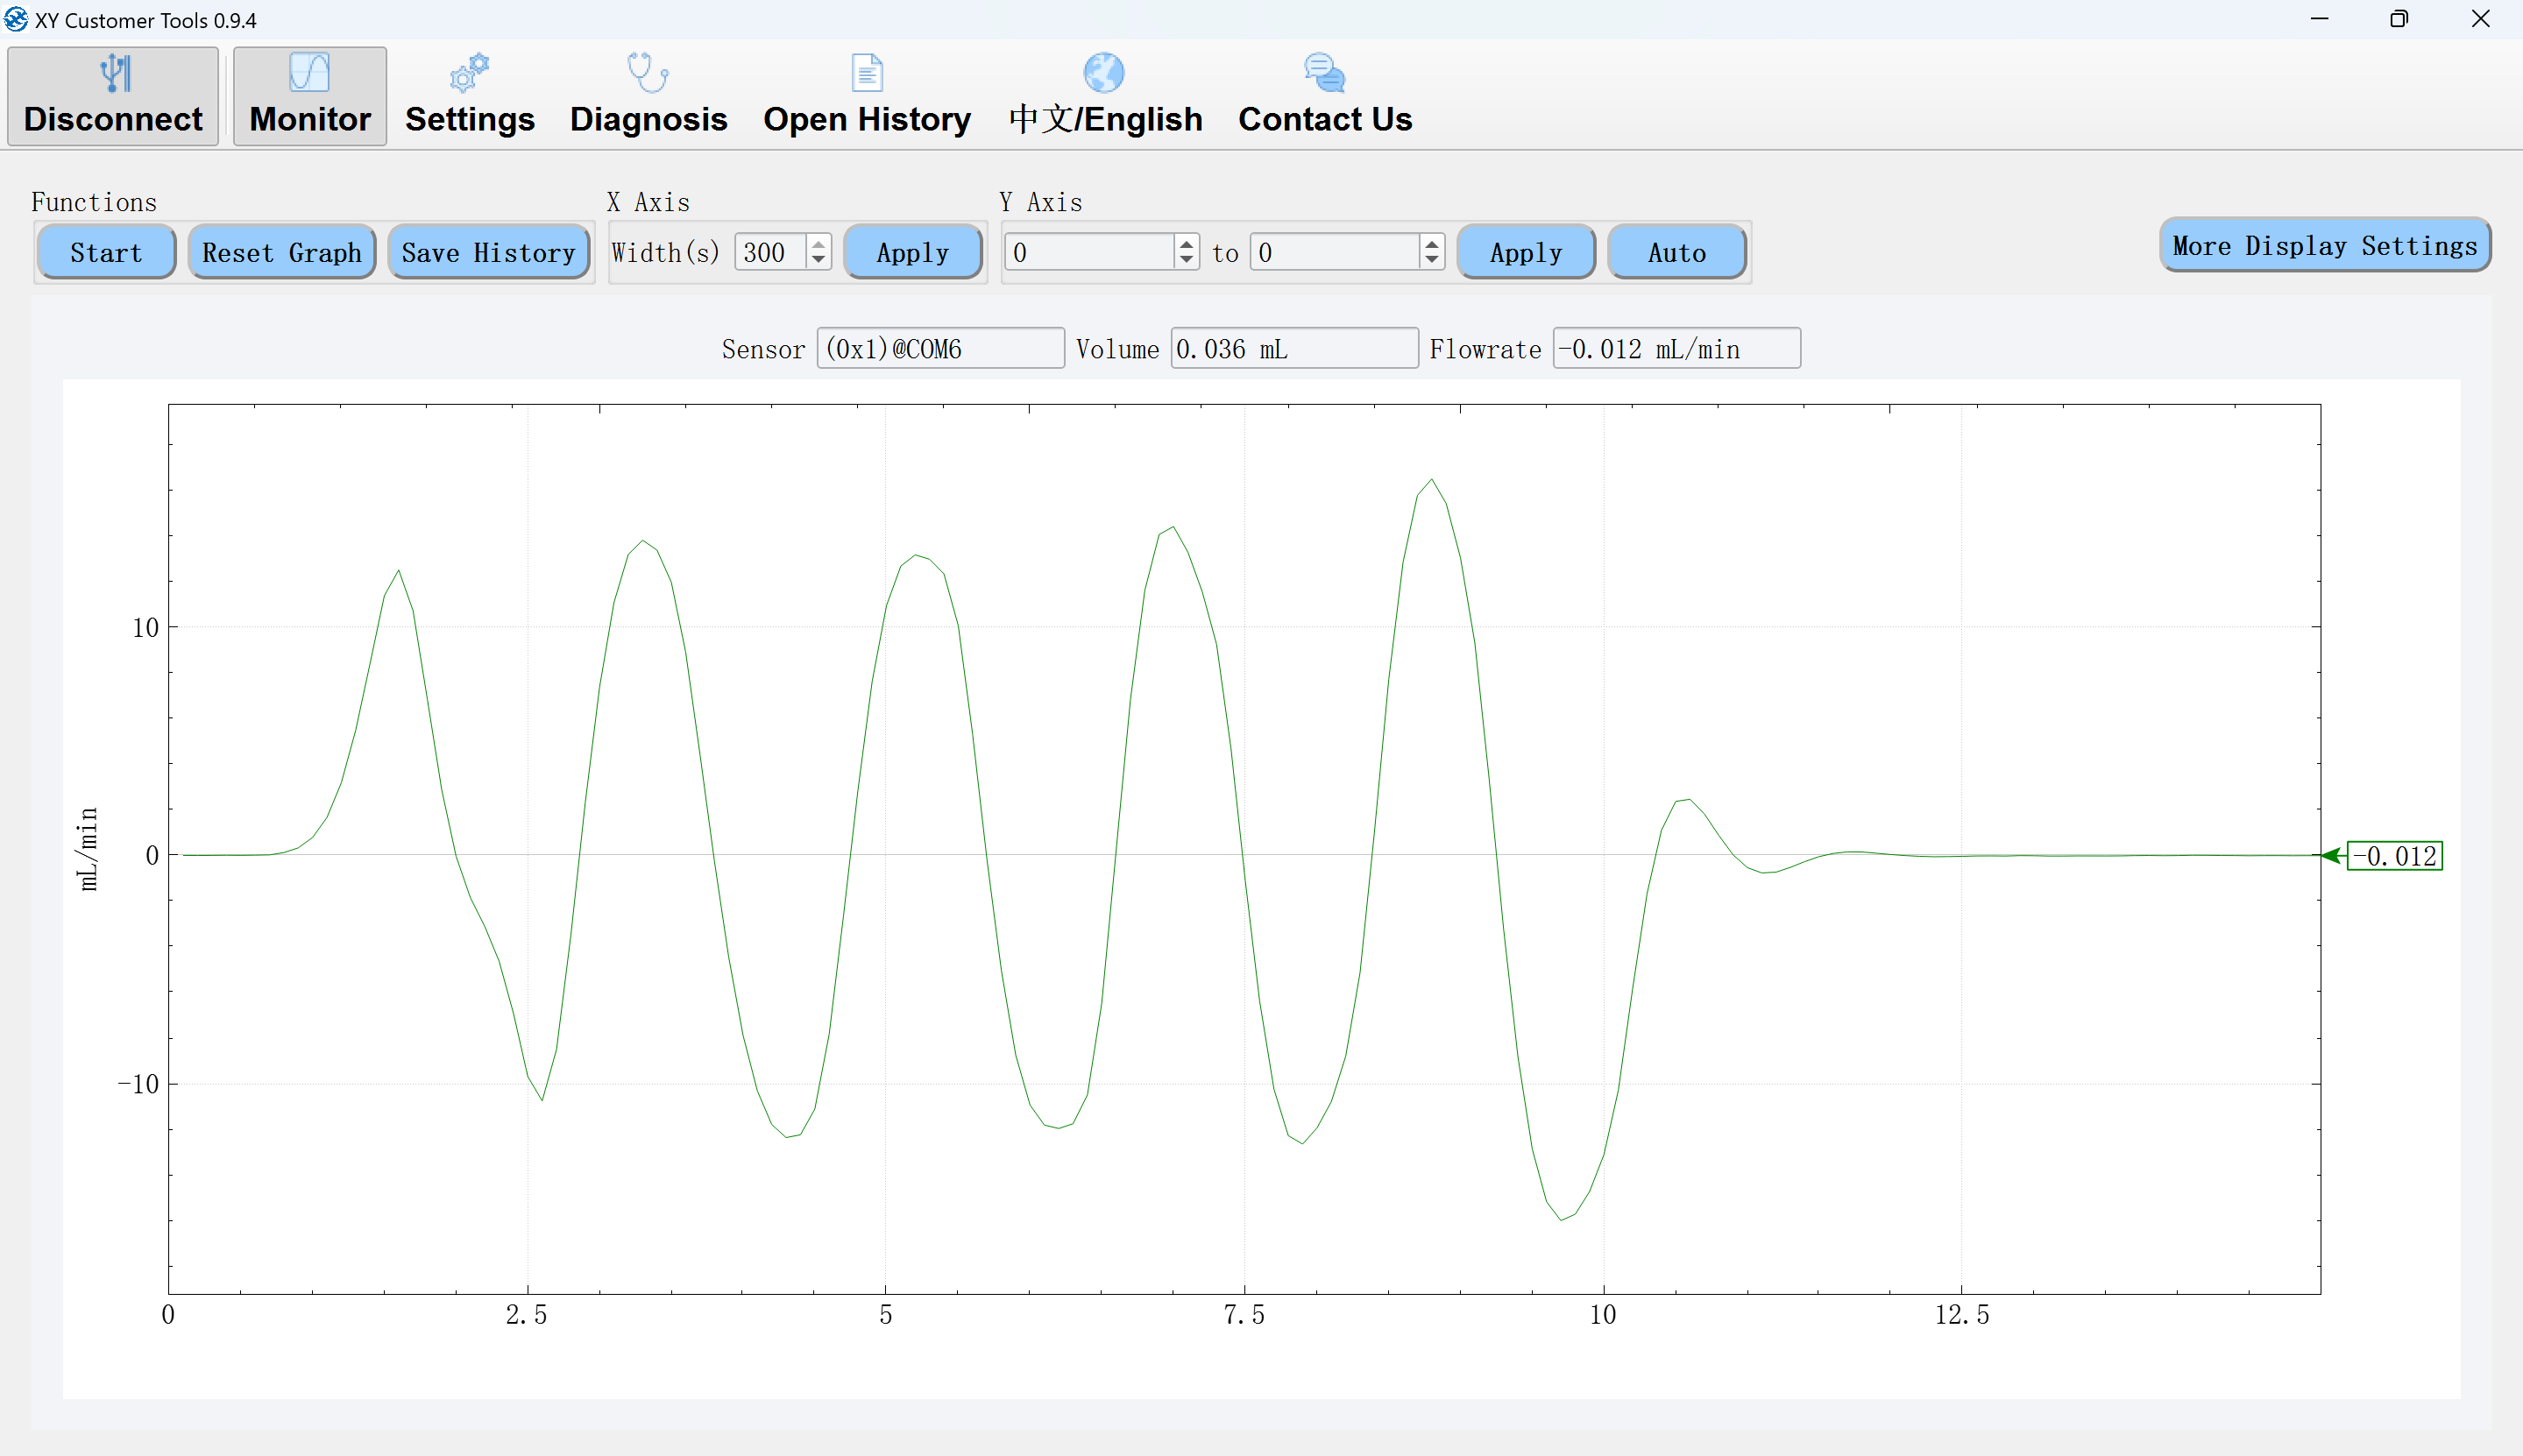Open Diagnosis stethoscope icon
Viewport: 2523px width, 1456px height.
(x=647, y=72)
